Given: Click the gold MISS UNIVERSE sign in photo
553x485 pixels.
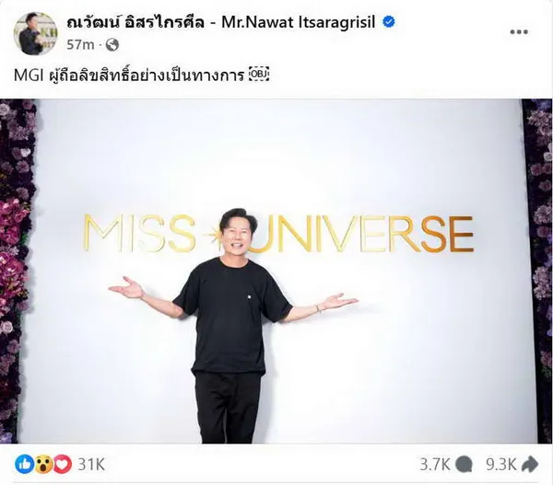Looking at the screenshot, I should click(278, 234).
